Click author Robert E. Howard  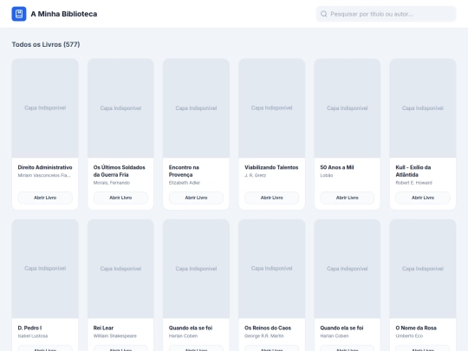(x=413, y=183)
